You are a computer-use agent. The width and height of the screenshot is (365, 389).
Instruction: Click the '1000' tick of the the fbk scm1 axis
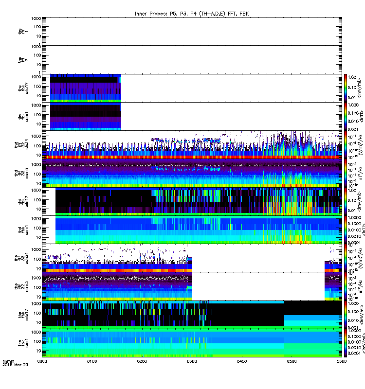pyautogui.click(x=36, y=332)
